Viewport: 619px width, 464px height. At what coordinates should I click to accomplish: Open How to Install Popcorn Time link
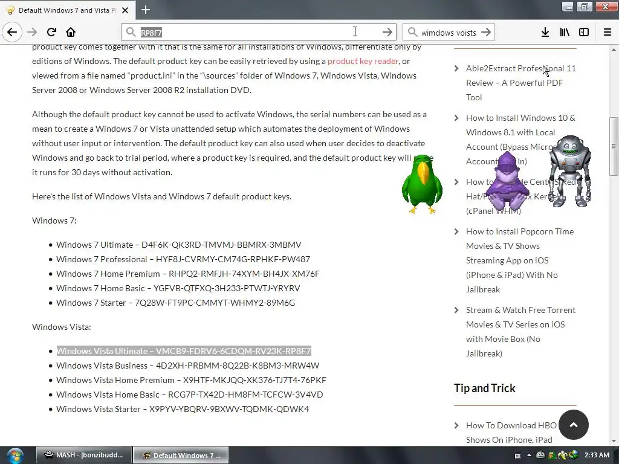click(520, 260)
